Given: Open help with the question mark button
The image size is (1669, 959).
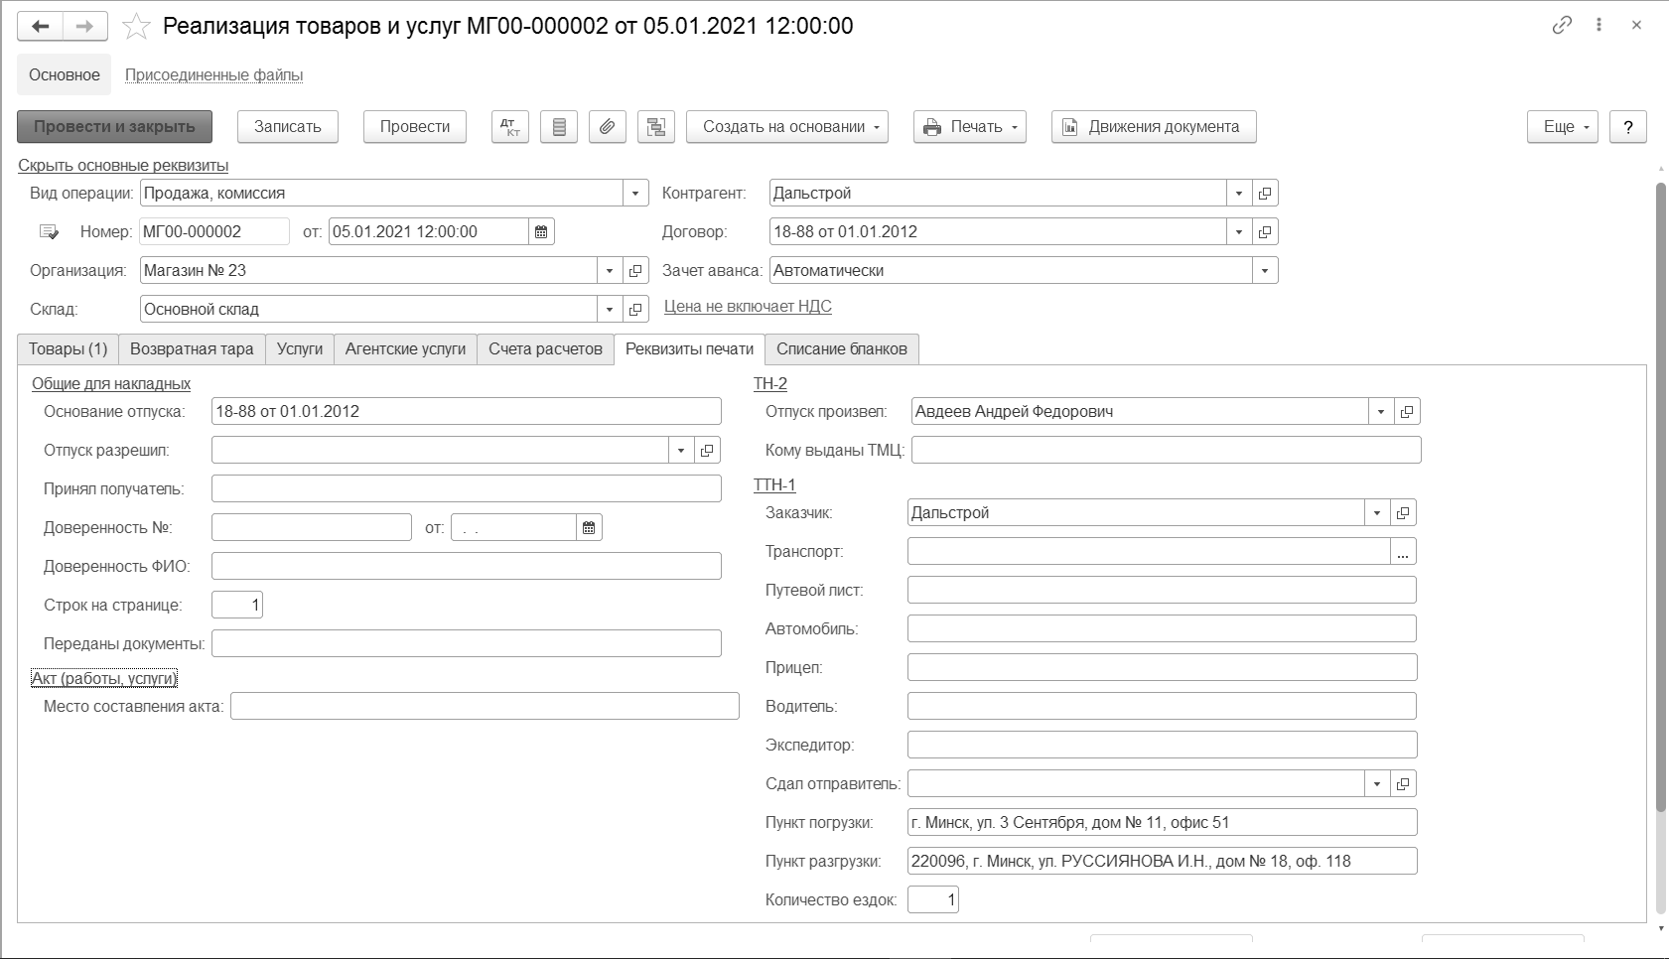Looking at the screenshot, I should [1628, 127].
